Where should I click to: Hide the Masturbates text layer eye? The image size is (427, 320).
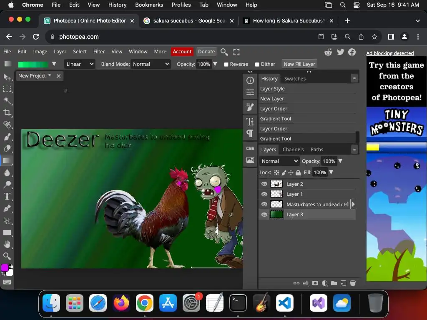click(x=264, y=204)
